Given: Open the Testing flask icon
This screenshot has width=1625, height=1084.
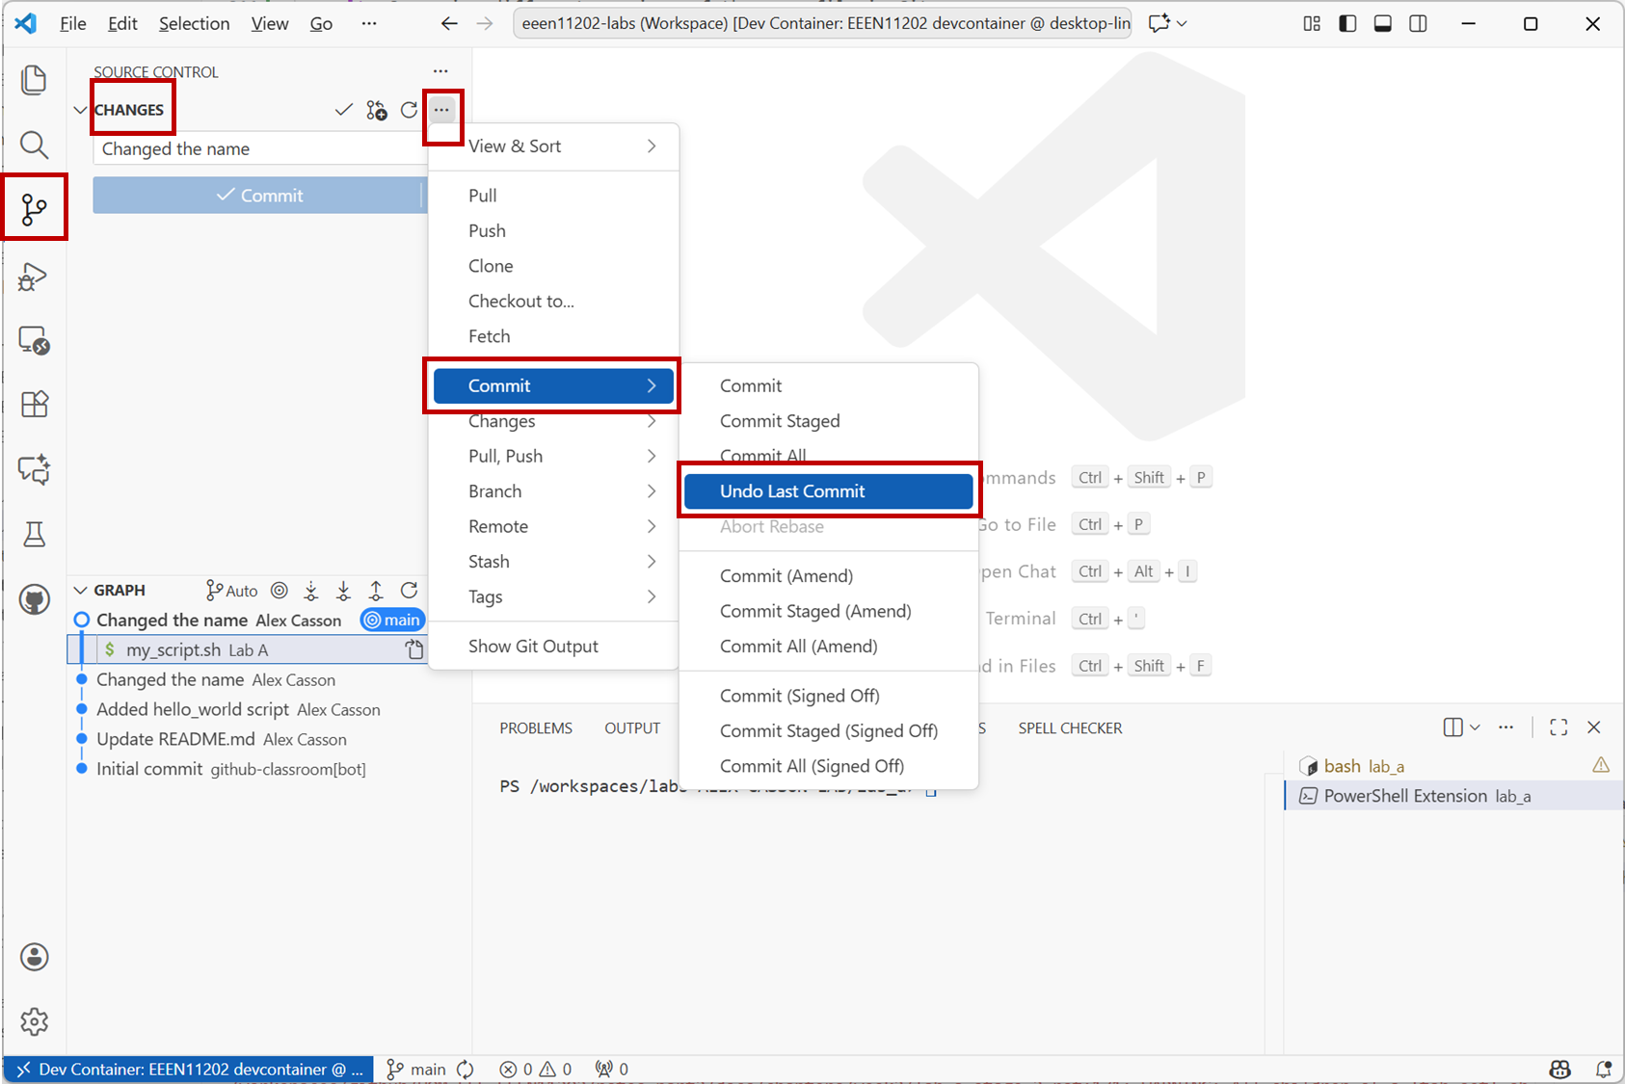Looking at the screenshot, I should [x=34, y=535].
